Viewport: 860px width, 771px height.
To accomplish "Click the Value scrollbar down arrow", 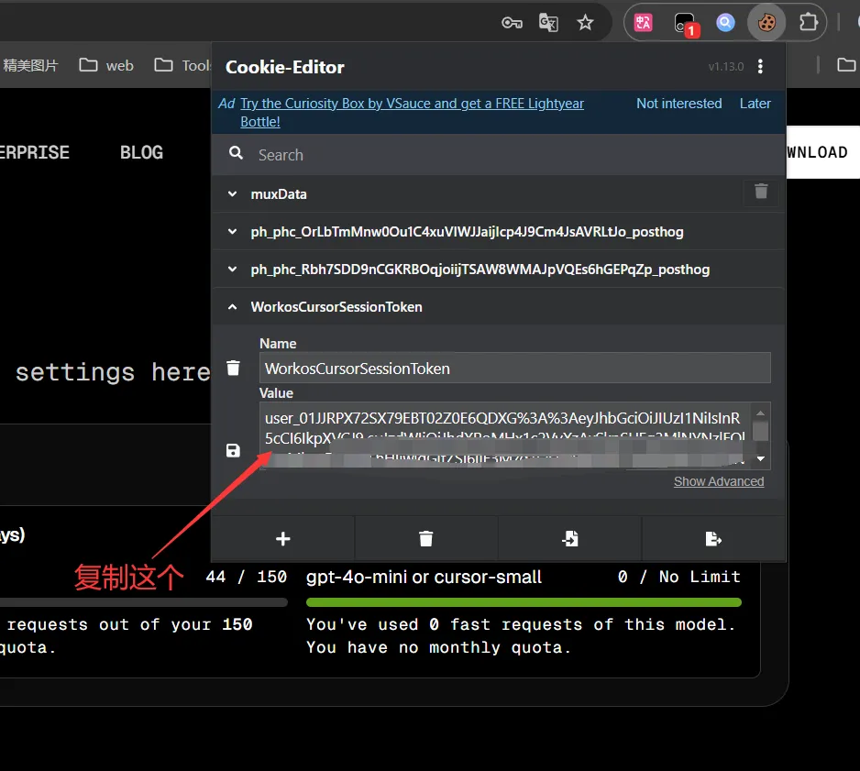I will [x=761, y=459].
